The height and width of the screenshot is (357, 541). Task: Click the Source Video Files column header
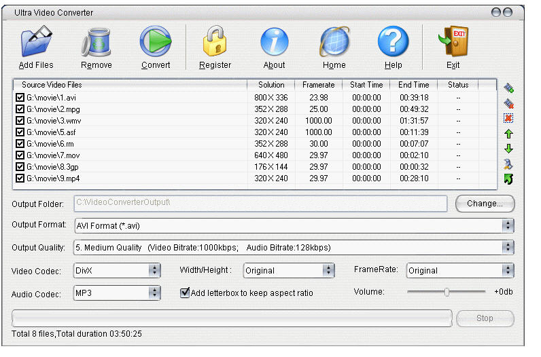(x=130, y=85)
